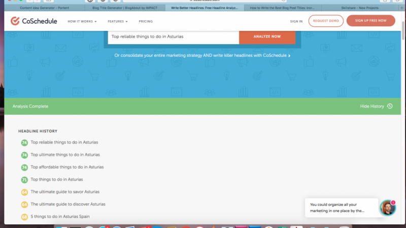The height and width of the screenshot is (228, 406).
Task: Switch to Skillshare - New Projects tab
Action: click(x=360, y=8)
